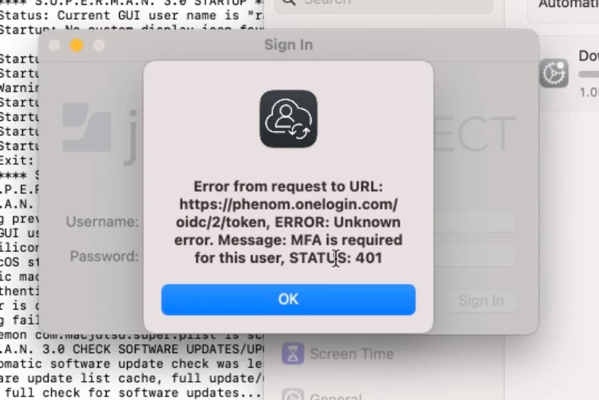The image size is (599, 400).
Task: Click the download progress bar
Action: (x=589, y=74)
